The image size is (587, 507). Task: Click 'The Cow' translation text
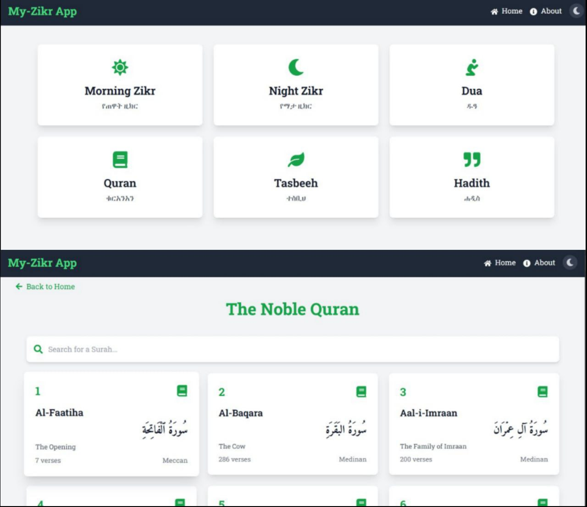click(232, 446)
